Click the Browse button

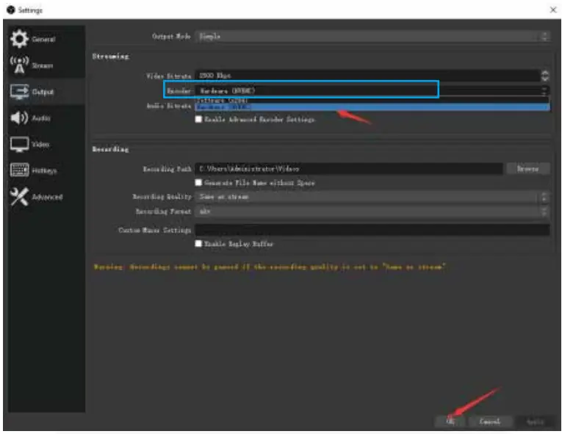528,169
